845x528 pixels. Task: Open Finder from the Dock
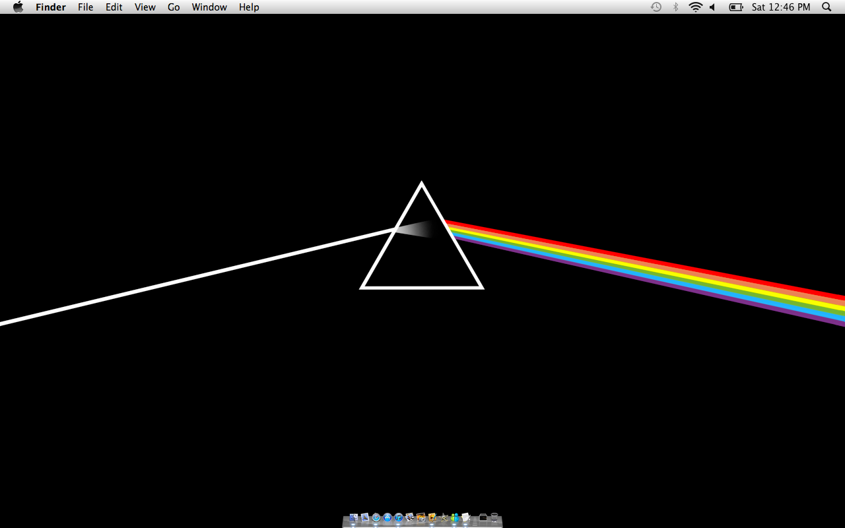pyautogui.click(x=353, y=517)
